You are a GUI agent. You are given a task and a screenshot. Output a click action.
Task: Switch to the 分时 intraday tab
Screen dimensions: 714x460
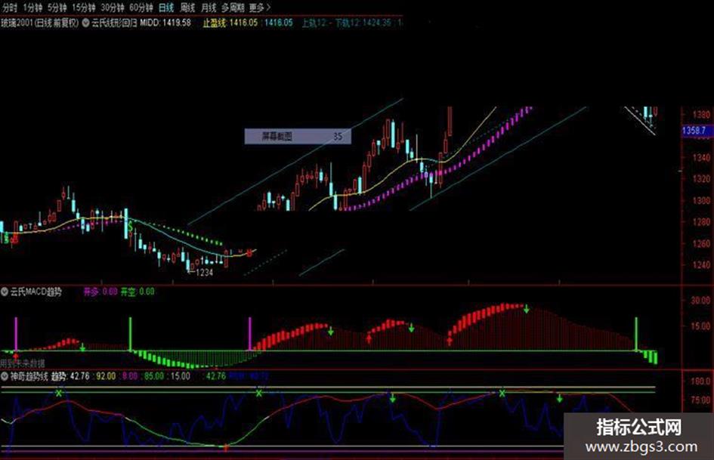[10, 8]
